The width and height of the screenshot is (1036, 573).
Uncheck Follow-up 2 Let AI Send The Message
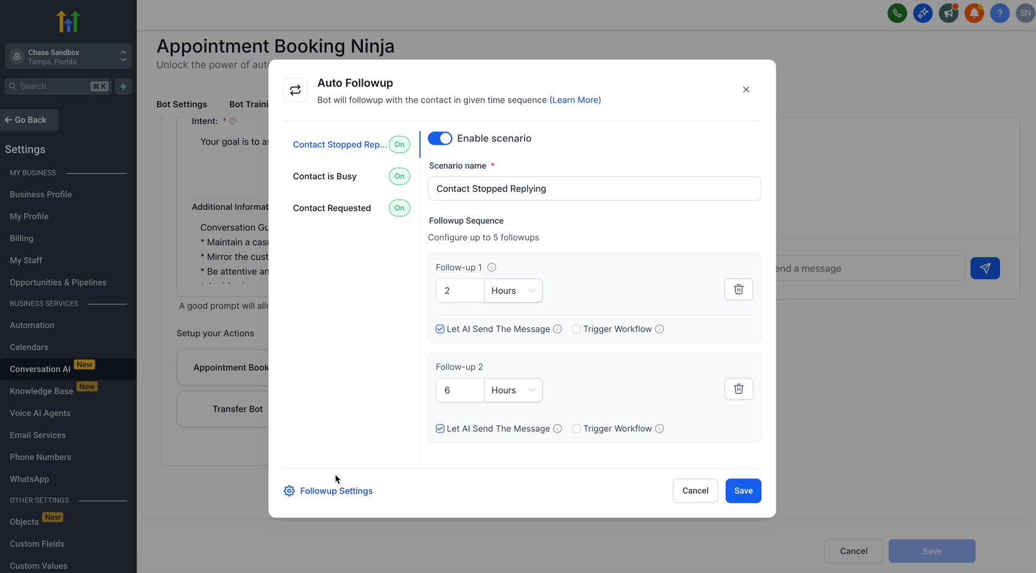coord(440,429)
